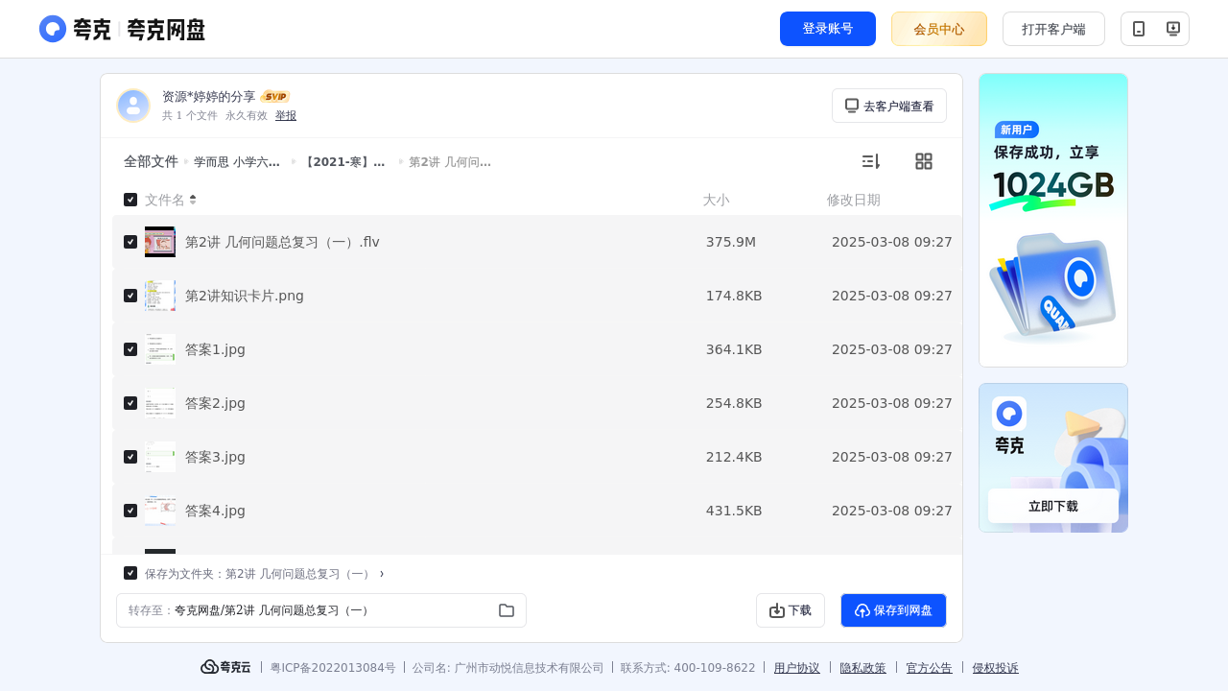Click the mobile device icon in header
Viewport: 1228px width, 691px height.
[x=1139, y=29]
